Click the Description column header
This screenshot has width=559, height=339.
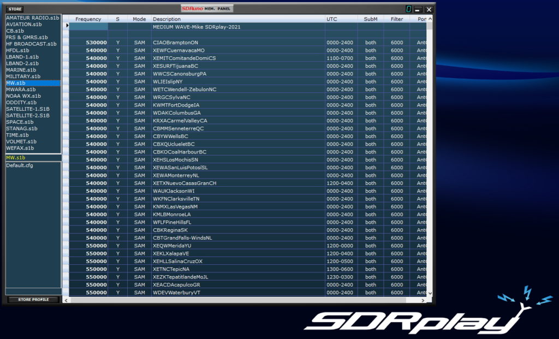pyautogui.click(x=238, y=19)
